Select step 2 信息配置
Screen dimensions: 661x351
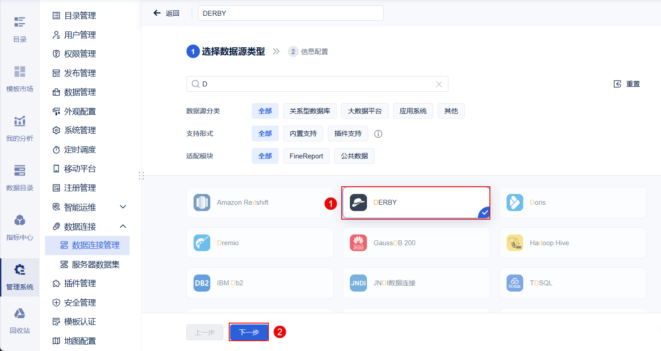point(308,51)
